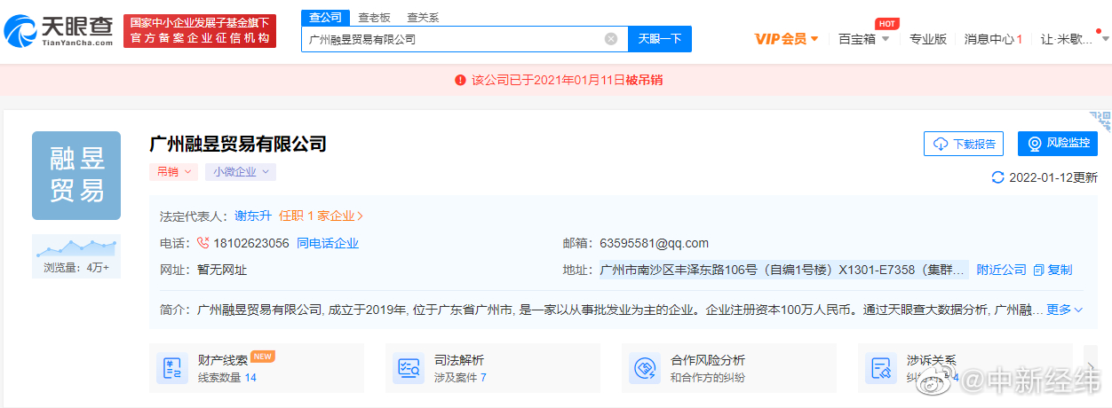Open the user account menu 让·米歇…
Screen dimensions: 1112x408
pyautogui.click(x=1074, y=39)
